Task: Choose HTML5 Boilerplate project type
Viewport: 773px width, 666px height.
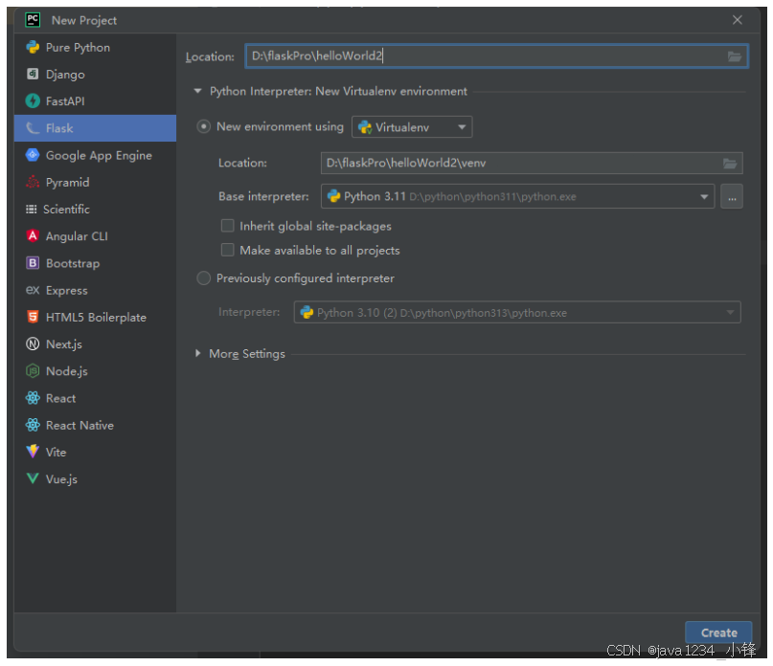Action: point(95,318)
